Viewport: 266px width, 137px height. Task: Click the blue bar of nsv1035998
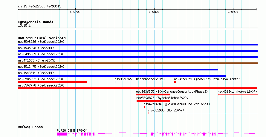click(137, 51)
